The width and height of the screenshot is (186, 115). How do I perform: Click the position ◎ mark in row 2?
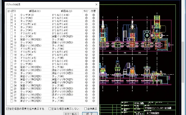94,18
